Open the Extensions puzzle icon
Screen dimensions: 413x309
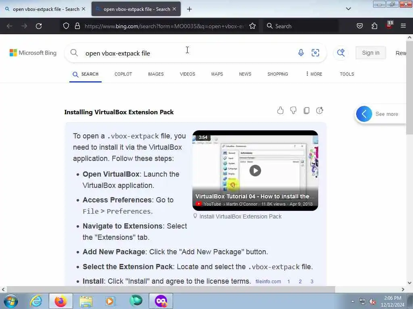[374, 26]
